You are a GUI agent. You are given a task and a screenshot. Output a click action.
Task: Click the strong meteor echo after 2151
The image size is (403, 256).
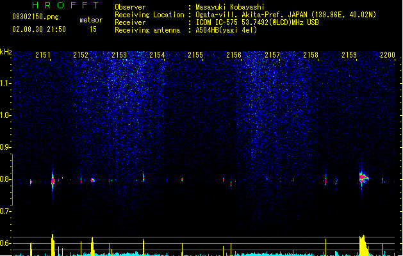(x=53, y=181)
